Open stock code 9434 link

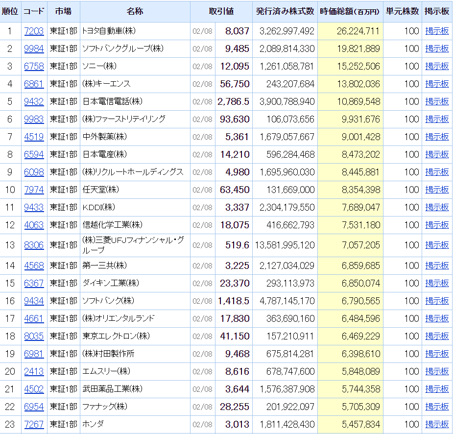coord(34,301)
